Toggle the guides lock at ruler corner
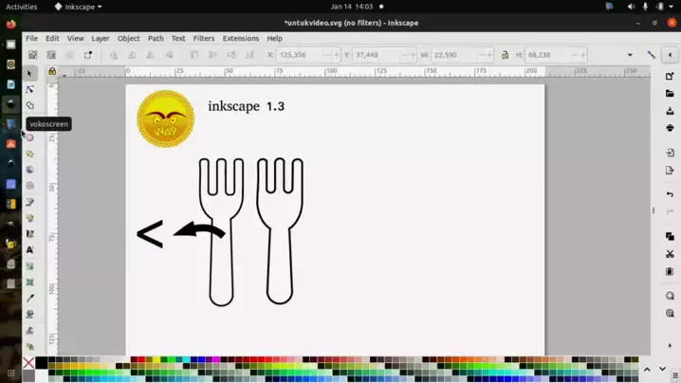 [x=52, y=71]
